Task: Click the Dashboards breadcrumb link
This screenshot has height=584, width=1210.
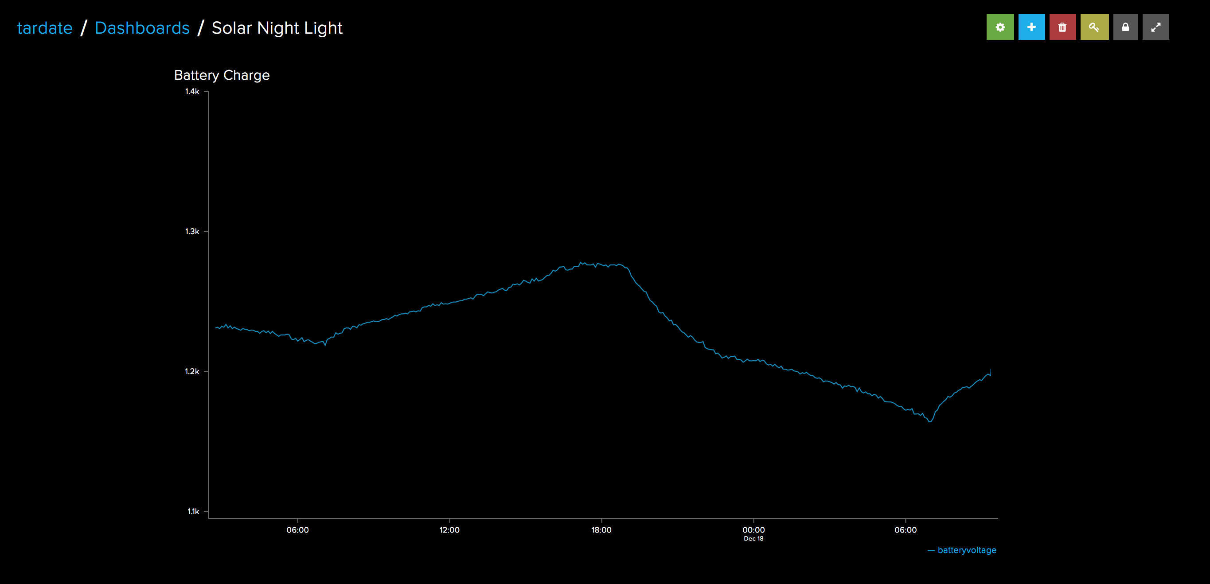Action: click(x=143, y=28)
